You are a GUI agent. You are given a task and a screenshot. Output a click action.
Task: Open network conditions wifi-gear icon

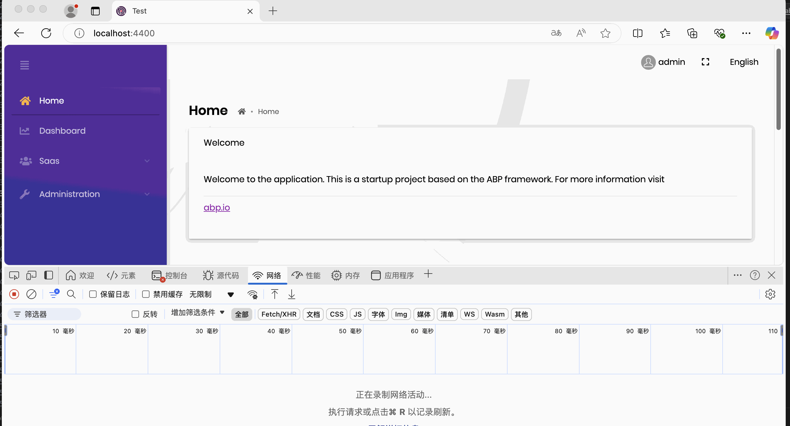click(x=252, y=294)
